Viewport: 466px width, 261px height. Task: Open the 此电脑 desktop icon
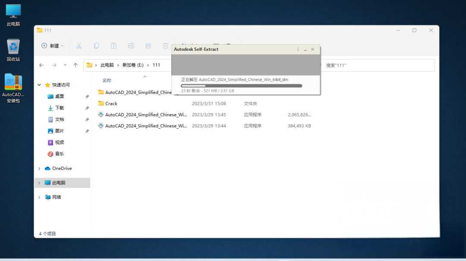point(13,15)
